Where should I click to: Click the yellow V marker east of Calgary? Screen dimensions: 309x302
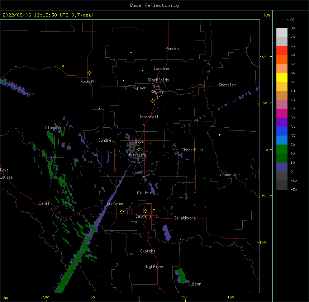pyautogui.click(x=154, y=209)
